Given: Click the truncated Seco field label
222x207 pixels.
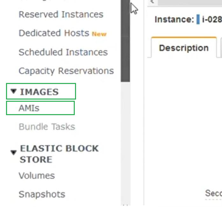Looking at the screenshot, I should tap(213, 193).
